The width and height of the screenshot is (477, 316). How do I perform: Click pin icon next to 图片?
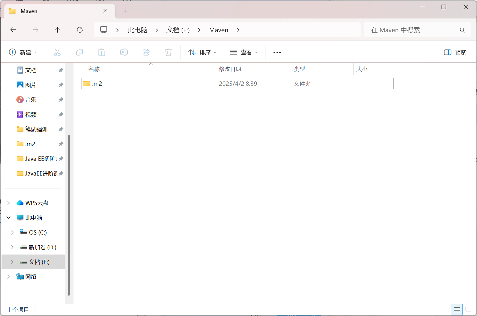click(x=61, y=85)
